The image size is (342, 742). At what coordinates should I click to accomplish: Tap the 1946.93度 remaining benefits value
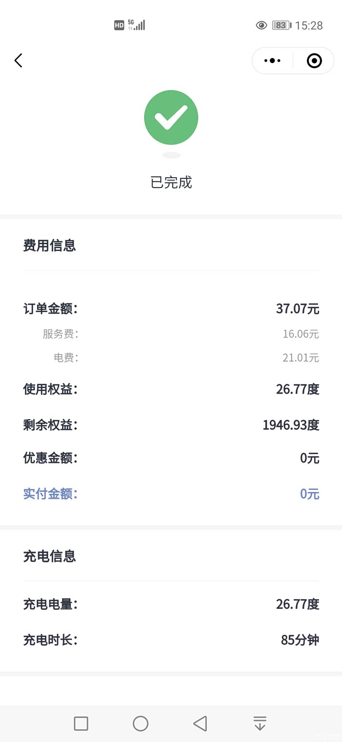point(291,425)
